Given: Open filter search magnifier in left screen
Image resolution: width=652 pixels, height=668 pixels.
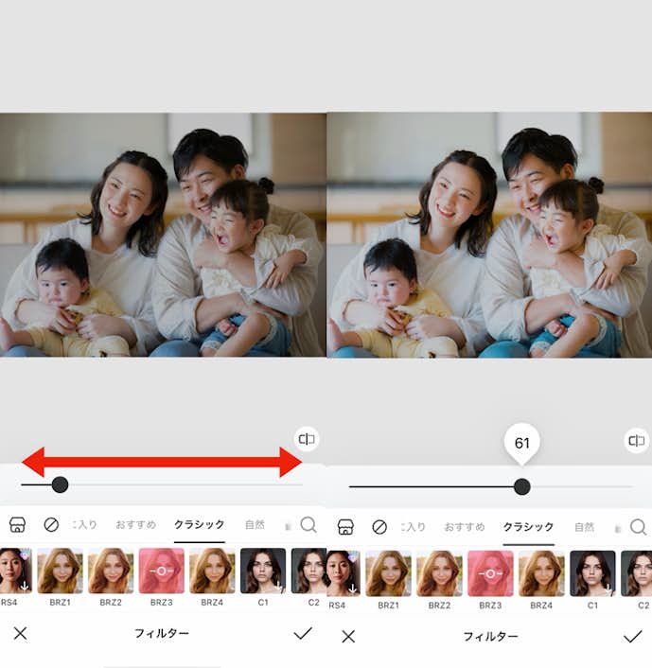Looking at the screenshot, I should click(x=308, y=525).
